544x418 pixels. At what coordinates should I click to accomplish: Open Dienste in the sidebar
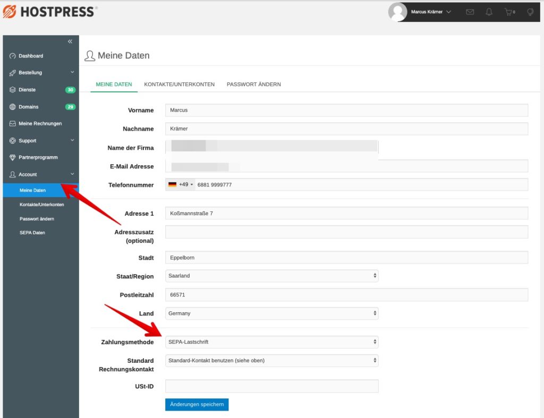[27, 90]
